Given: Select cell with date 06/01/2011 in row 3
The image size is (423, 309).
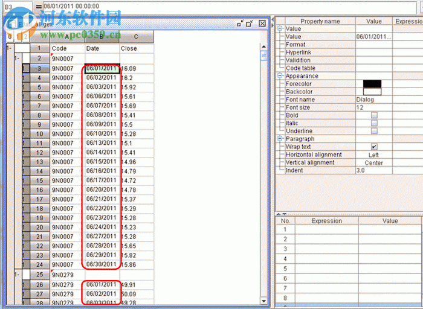Looking at the screenshot, I should (x=102, y=68).
